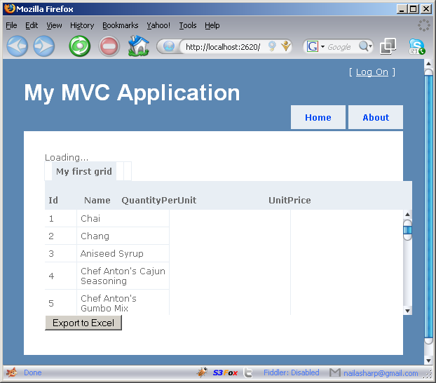436x383 pixels.
Task: Click the Firefox logo in title bar
Action: pyautogui.click(x=10, y=8)
